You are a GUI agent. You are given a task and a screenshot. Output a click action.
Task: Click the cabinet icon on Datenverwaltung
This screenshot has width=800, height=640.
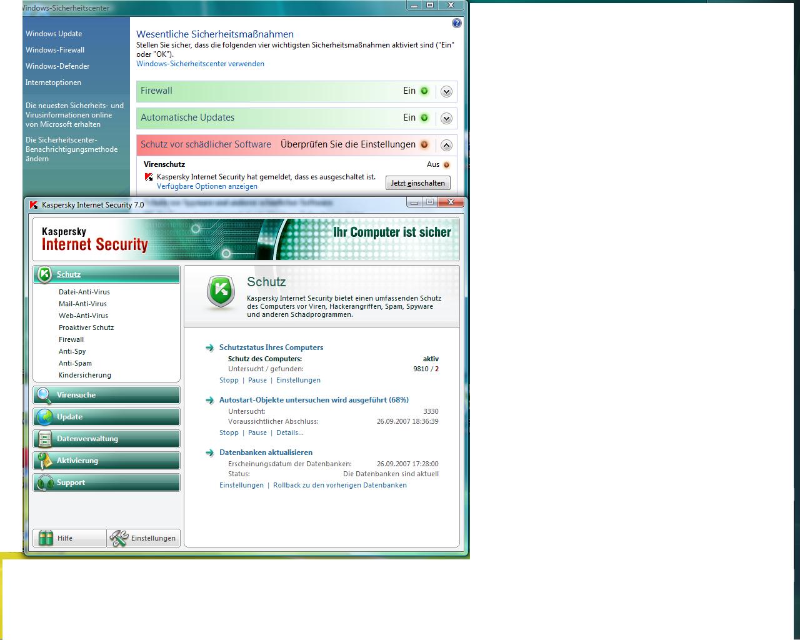(x=44, y=439)
